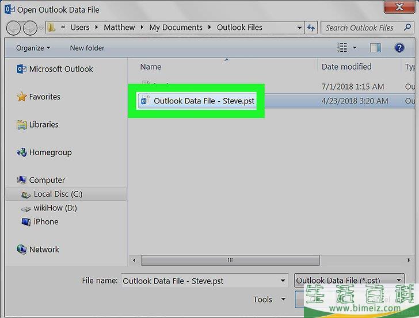Image resolution: width=419 pixels, height=318 pixels.
Task: Open the Organize menu
Action: point(33,48)
